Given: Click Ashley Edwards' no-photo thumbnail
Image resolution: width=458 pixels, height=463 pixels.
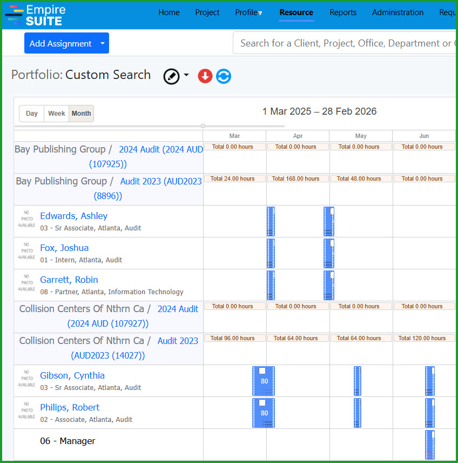Looking at the screenshot, I should pos(26,221).
